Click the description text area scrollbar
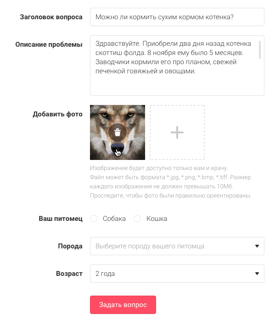Viewport: 275px width, 324px height. click(260, 50)
